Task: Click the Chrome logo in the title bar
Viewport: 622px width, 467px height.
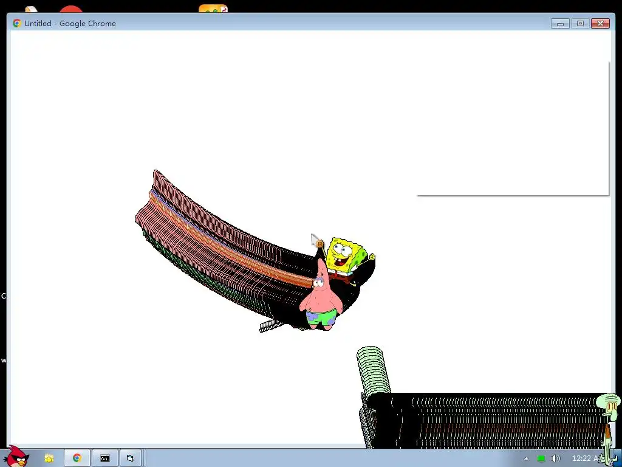Action: (x=16, y=24)
